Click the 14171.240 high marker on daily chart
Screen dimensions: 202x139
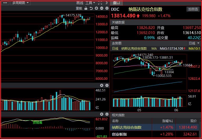[145, 55]
